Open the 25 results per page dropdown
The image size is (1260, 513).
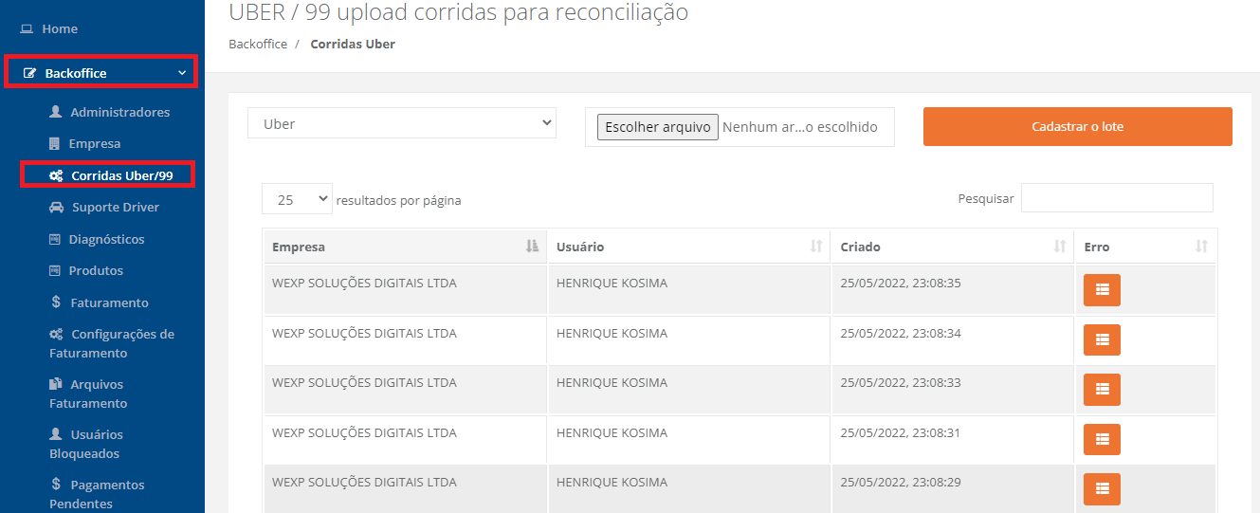pyautogui.click(x=297, y=199)
